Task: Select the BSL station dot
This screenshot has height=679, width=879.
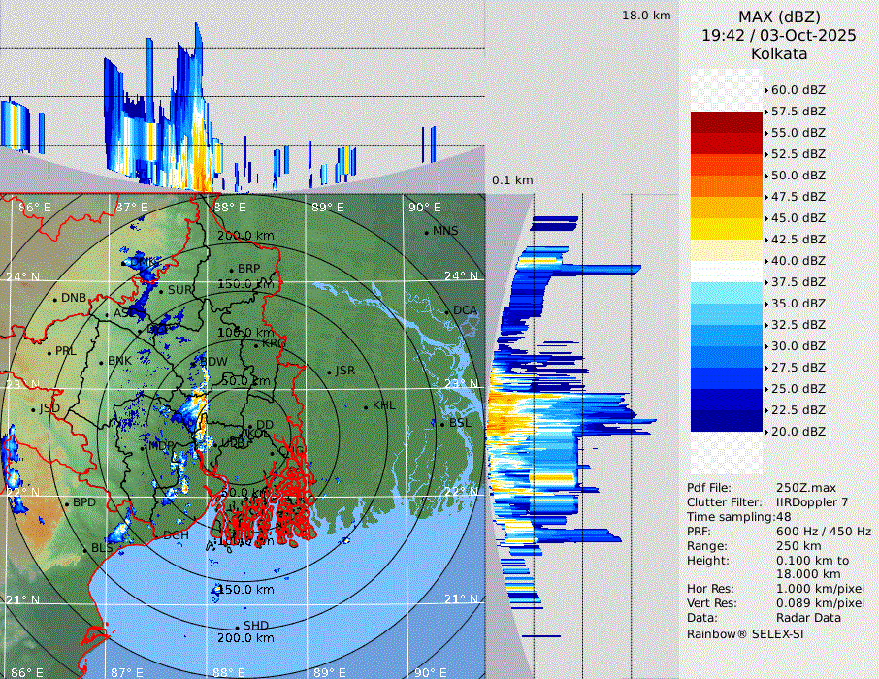Action: (x=442, y=424)
